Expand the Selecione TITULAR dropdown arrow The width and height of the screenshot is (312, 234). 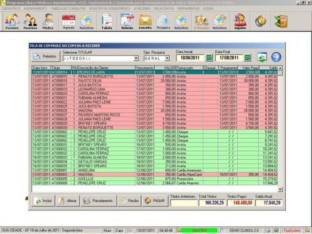[x=136, y=58]
